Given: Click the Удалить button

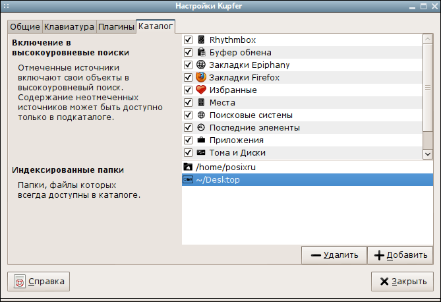Looking at the screenshot, I should 334,255.
